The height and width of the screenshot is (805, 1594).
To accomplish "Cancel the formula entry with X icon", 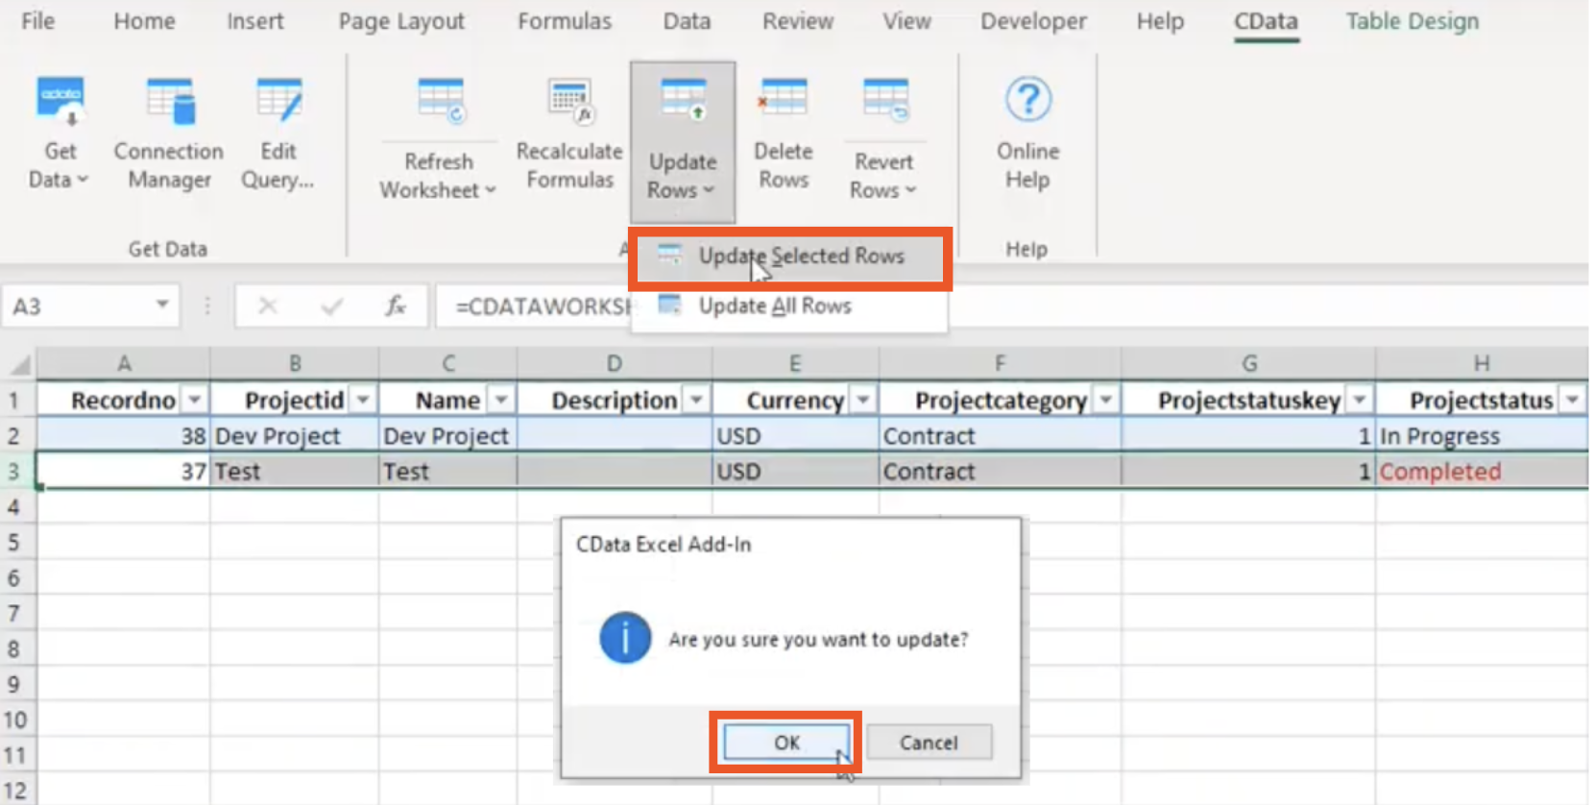I will pyautogui.click(x=268, y=306).
